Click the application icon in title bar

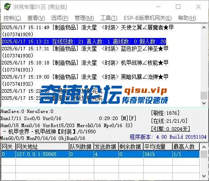pyautogui.click(x=8, y=7)
